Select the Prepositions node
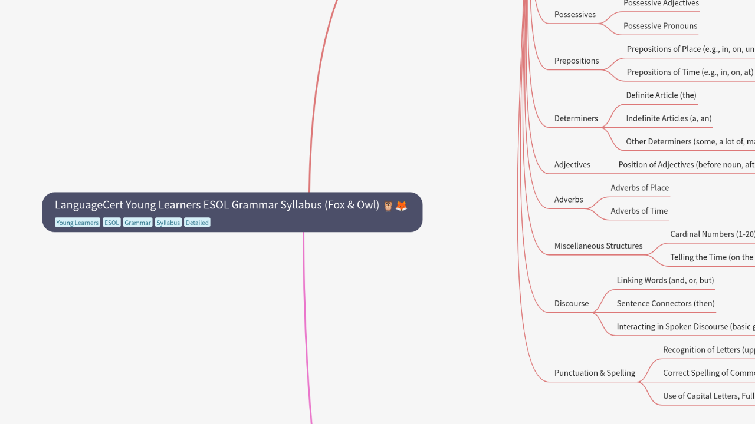755x424 pixels. coord(576,61)
